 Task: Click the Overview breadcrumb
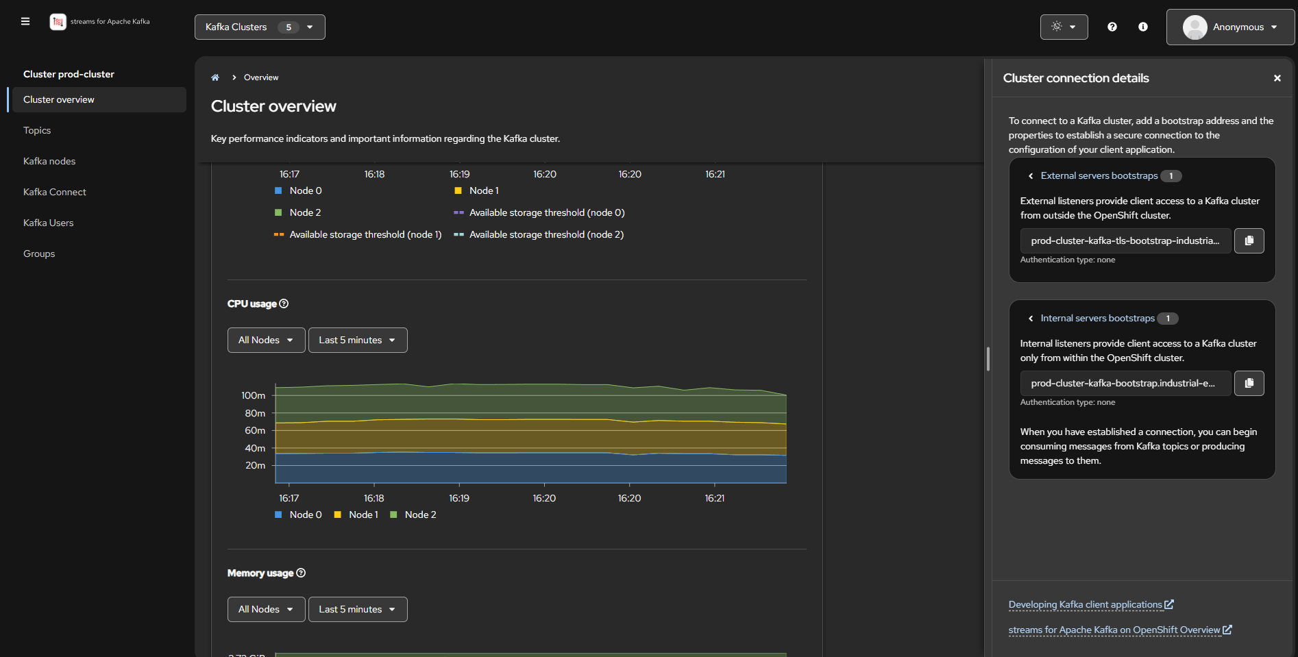click(x=261, y=77)
